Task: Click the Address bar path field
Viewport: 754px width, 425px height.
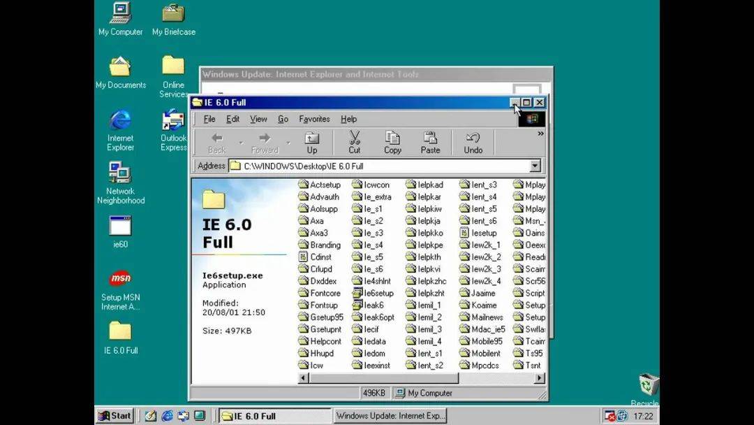Action: [377, 166]
